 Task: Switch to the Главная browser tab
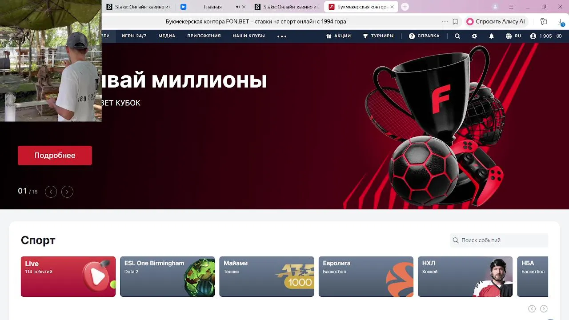click(212, 7)
